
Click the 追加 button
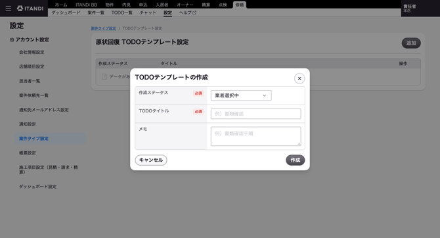(x=411, y=43)
